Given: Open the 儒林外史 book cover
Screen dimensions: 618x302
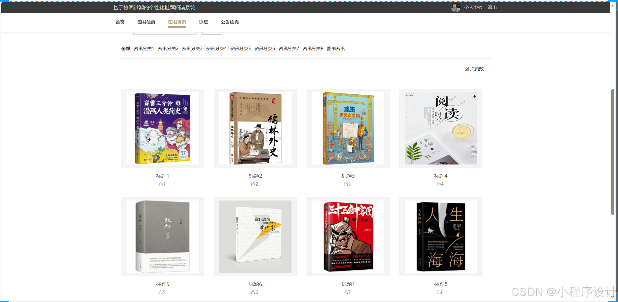Looking at the screenshot, I should point(255,128).
